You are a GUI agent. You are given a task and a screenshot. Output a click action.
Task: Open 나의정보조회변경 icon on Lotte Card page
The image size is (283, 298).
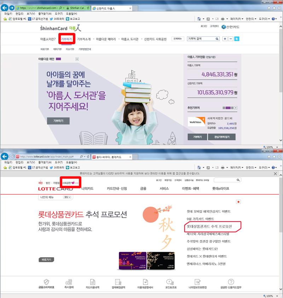[197, 282]
